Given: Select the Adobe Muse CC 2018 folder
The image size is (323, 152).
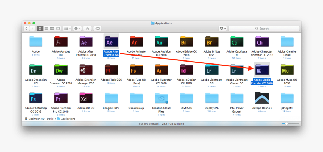Looking at the screenshot, I should click(287, 69).
